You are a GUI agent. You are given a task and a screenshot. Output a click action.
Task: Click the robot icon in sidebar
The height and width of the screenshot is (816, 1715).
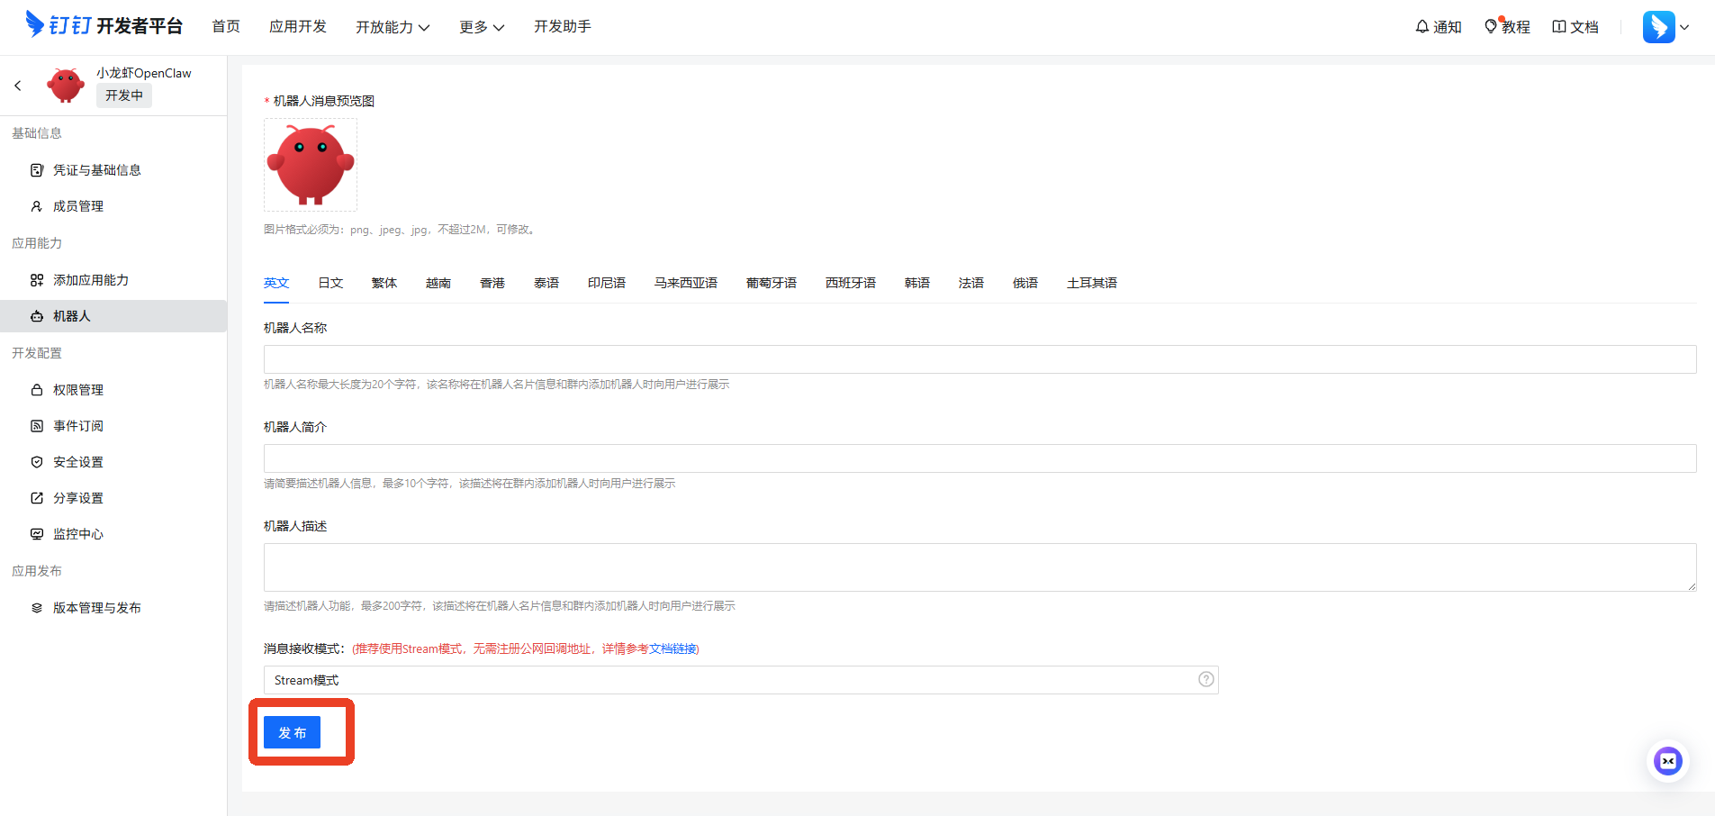pos(37,316)
